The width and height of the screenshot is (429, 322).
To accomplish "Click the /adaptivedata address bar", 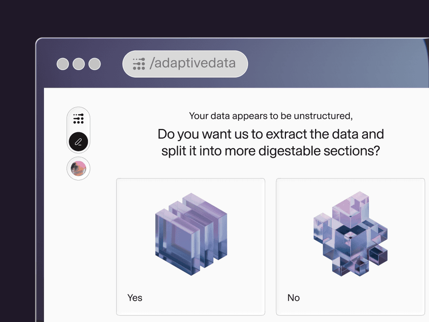I will pos(184,64).
